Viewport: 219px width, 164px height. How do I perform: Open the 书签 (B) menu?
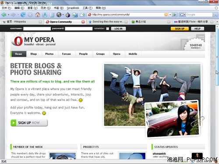coord(59,8)
